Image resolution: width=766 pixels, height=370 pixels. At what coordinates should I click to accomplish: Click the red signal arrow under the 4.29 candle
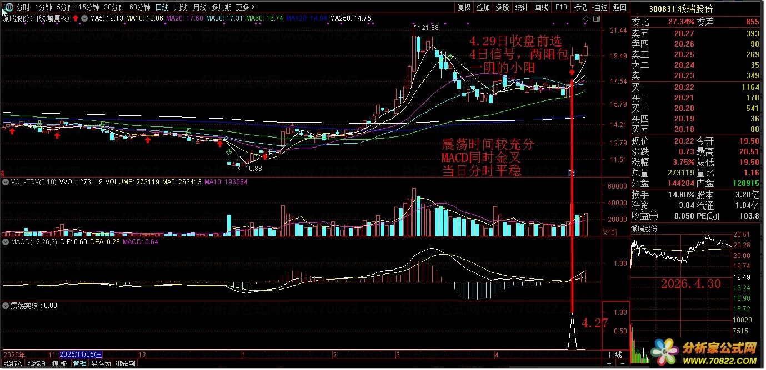[572, 72]
